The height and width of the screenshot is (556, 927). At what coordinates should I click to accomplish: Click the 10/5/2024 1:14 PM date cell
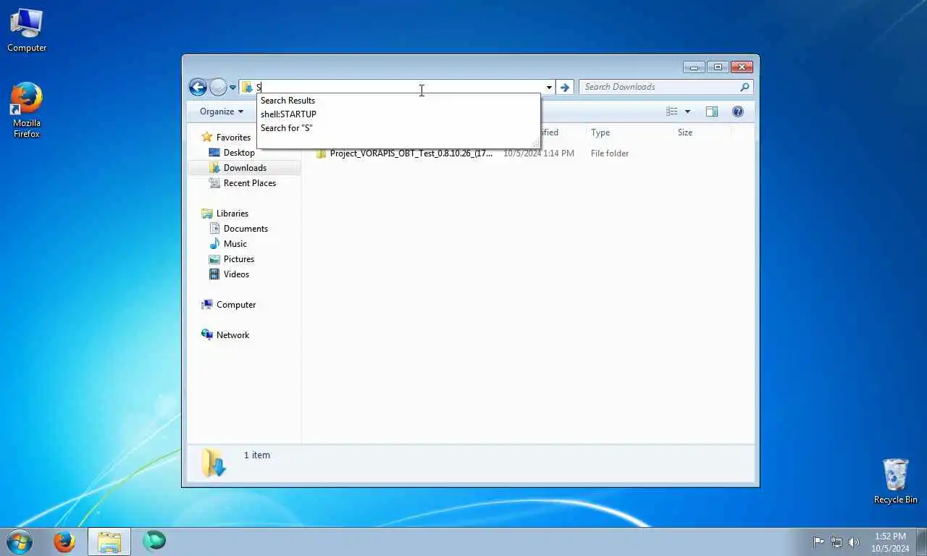point(539,153)
